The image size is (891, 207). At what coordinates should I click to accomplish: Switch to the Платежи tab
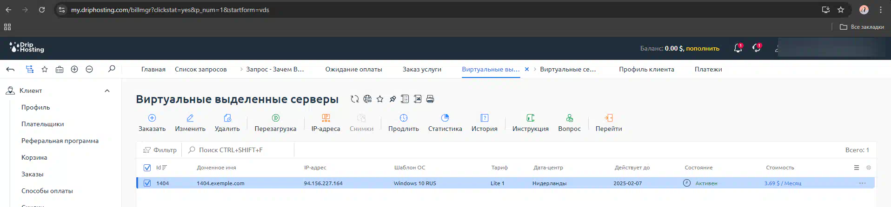pyautogui.click(x=708, y=69)
